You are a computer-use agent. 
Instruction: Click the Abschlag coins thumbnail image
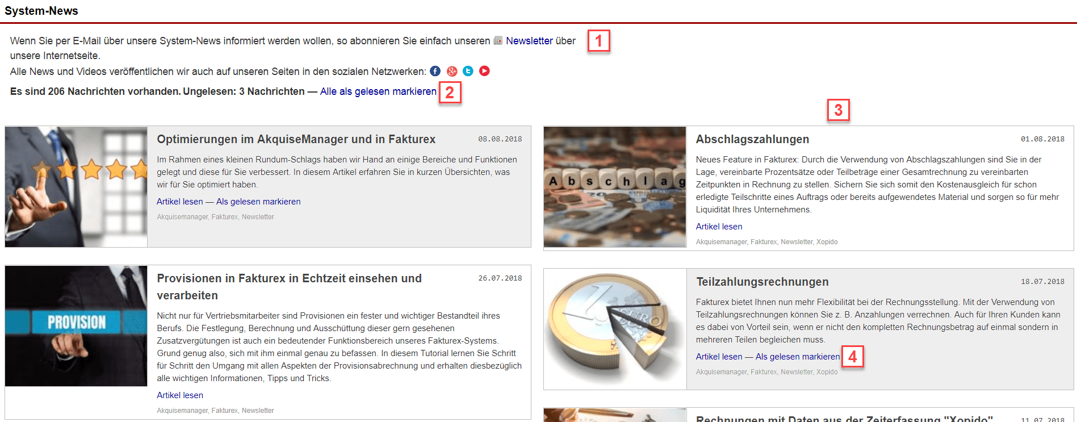615,187
